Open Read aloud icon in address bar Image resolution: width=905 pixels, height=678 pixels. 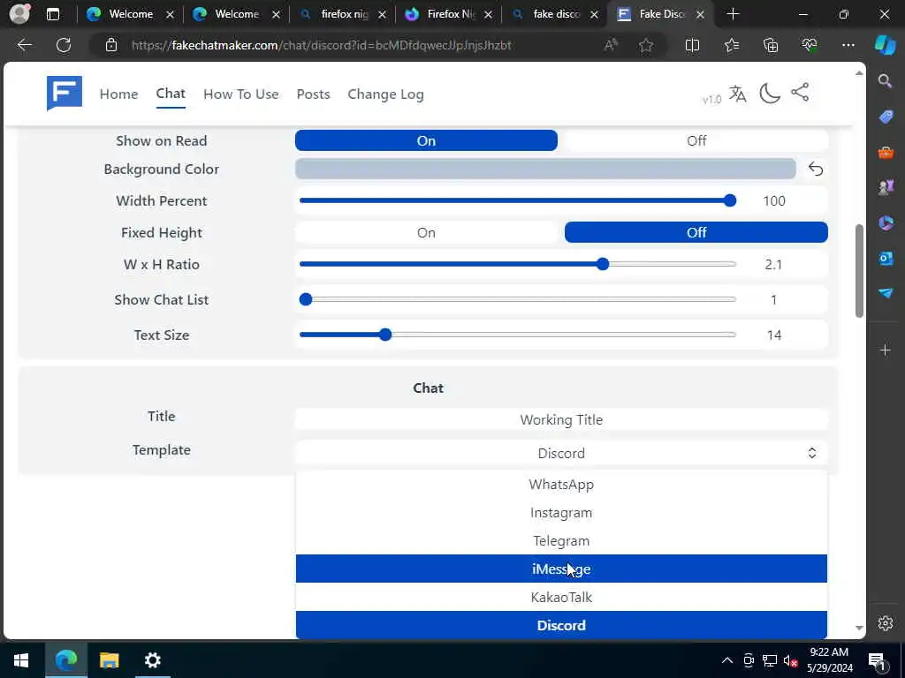tap(611, 45)
